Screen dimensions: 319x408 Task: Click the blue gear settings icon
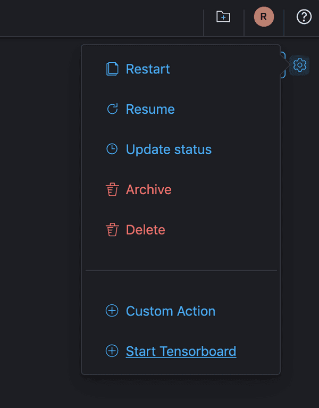tap(300, 65)
